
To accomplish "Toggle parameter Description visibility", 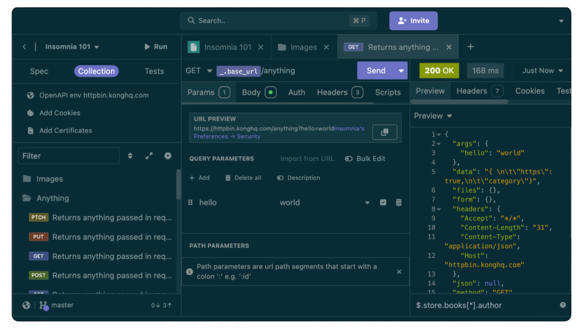I will (299, 177).
